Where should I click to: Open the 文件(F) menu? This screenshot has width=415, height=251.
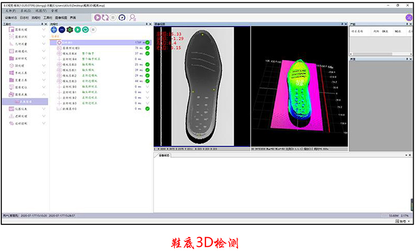pos(11,10)
